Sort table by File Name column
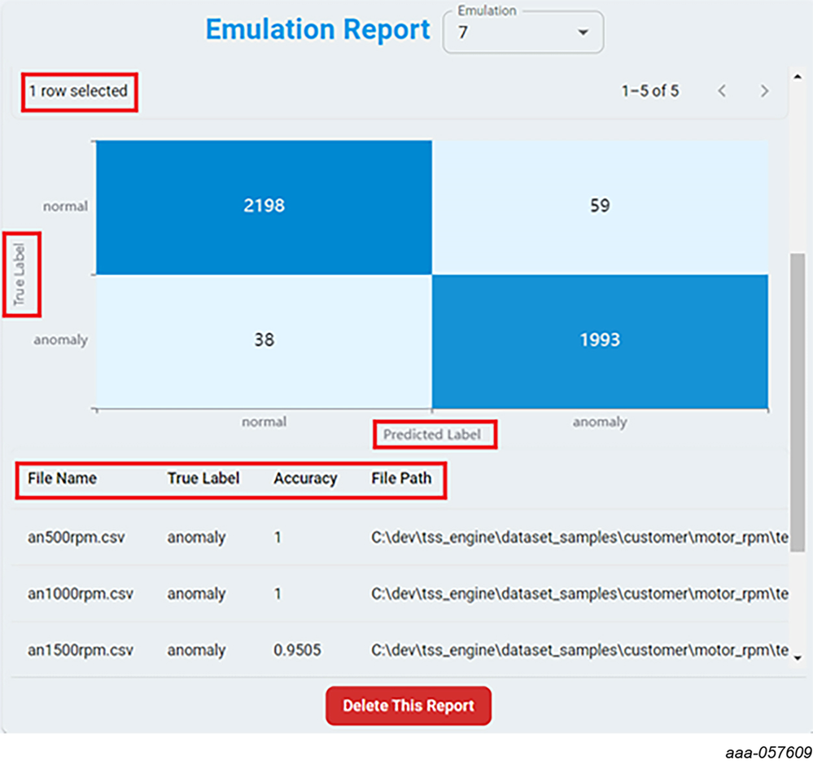813x761 pixels. click(x=62, y=478)
